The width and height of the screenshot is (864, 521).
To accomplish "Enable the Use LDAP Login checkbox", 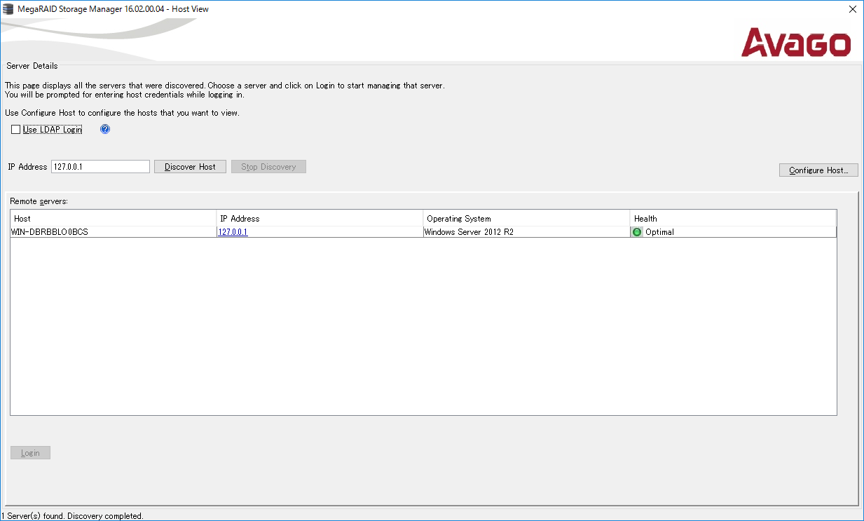I will click(16, 130).
